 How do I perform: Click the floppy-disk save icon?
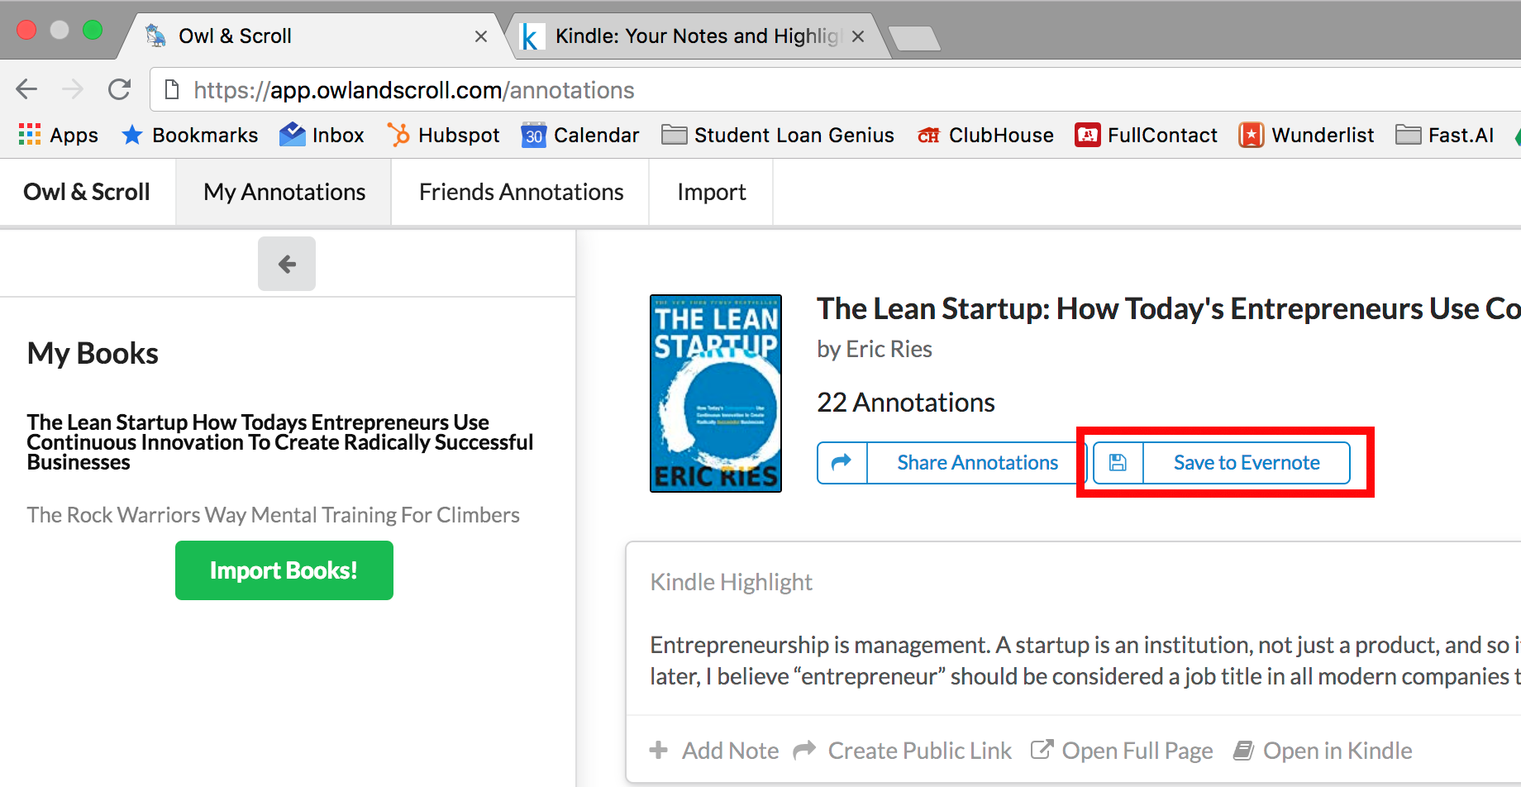coord(1118,462)
